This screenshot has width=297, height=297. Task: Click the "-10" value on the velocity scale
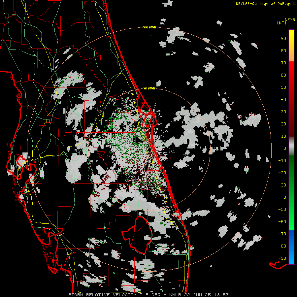pos(282,161)
